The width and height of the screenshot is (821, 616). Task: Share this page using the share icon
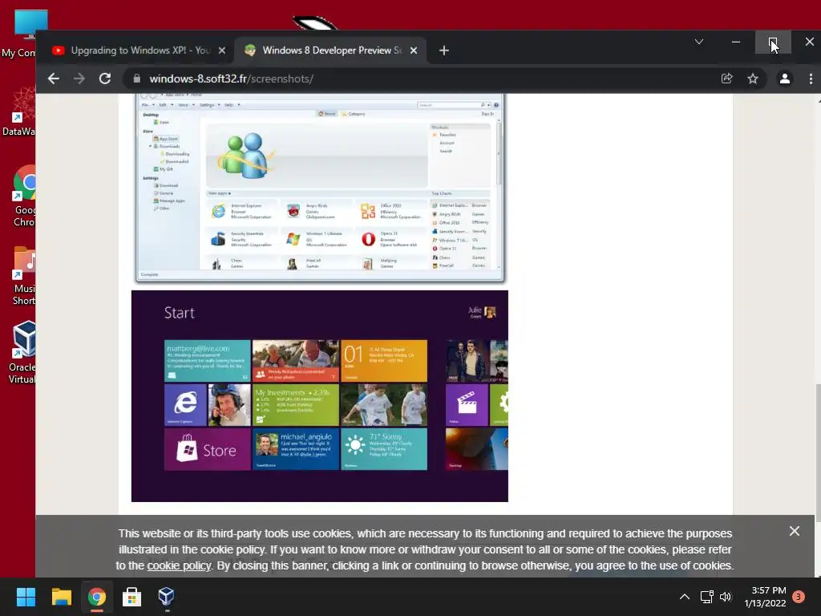click(726, 79)
